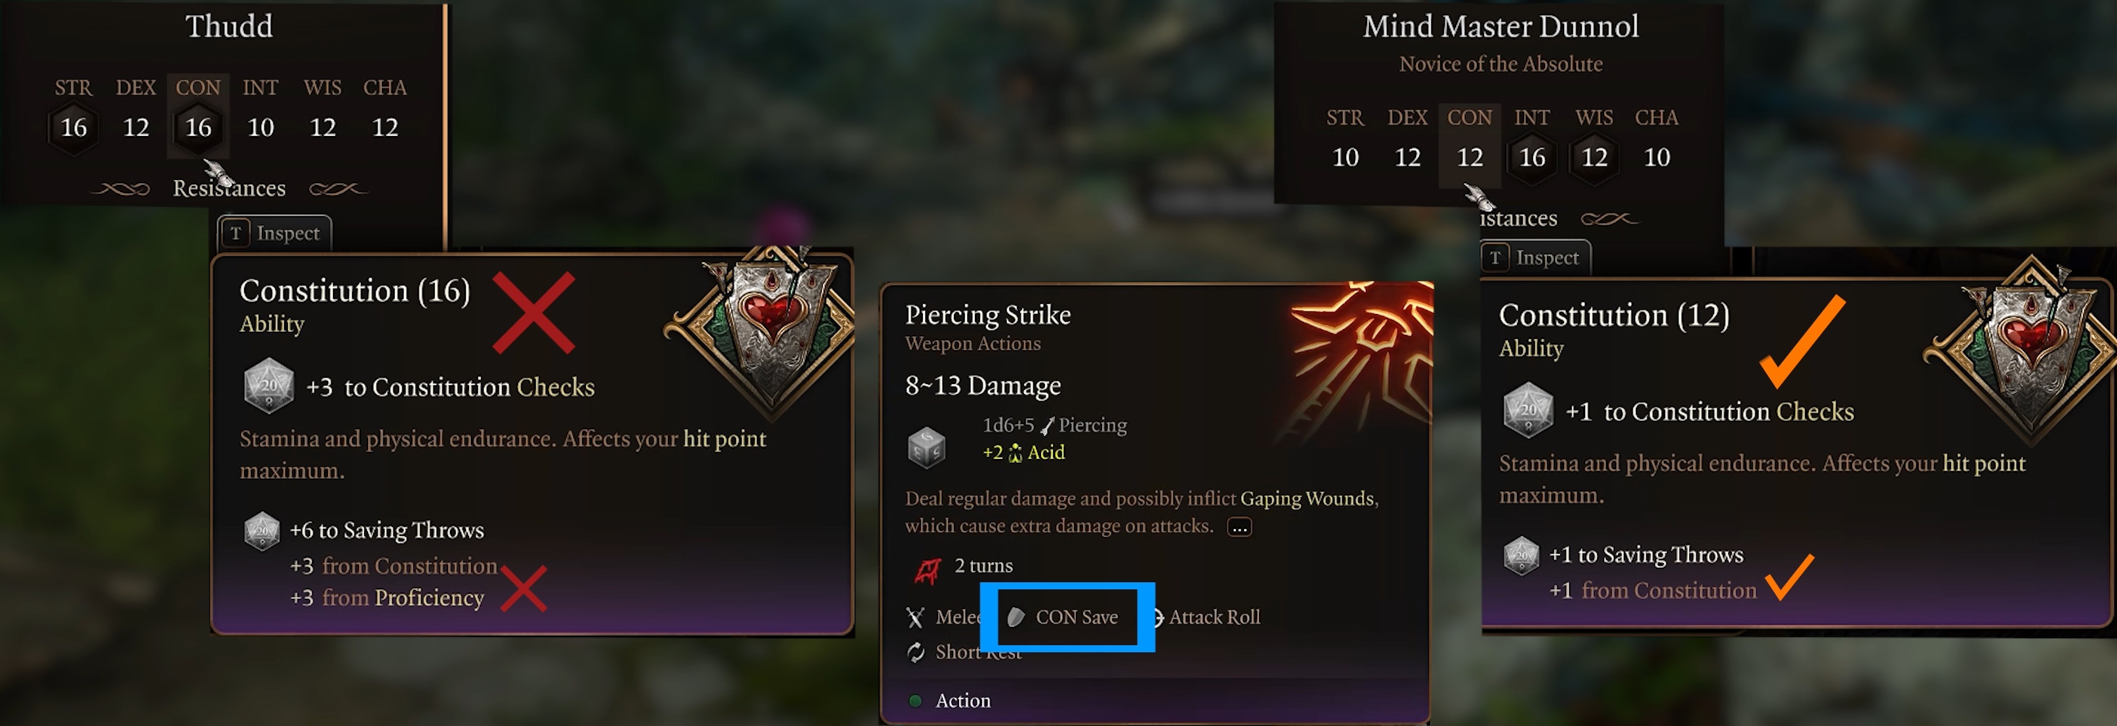This screenshot has width=2117, height=726.
Task: Select Dunnol's CON 12 ability score
Action: 1469,157
